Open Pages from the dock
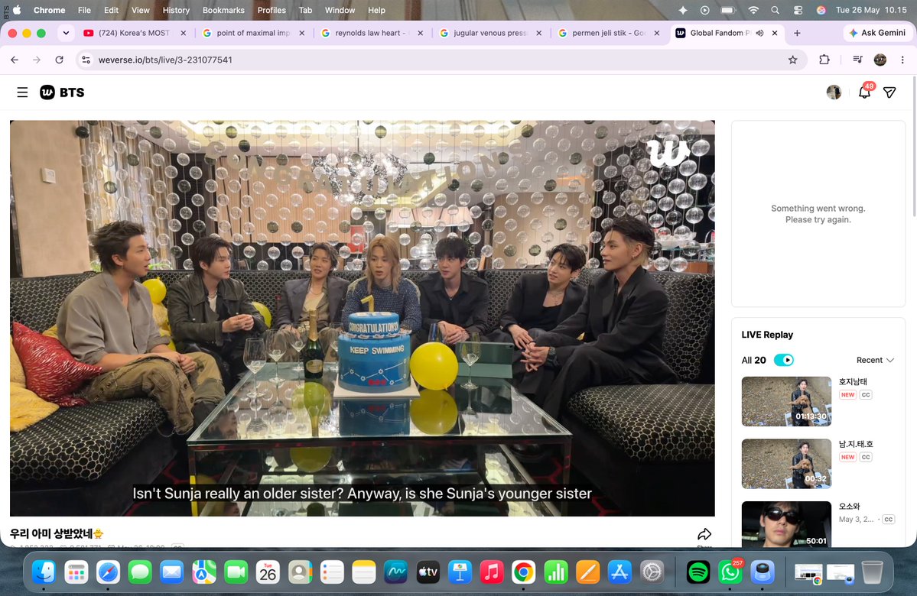Viewport: 917px width, 596px height. tap(587, 572)
